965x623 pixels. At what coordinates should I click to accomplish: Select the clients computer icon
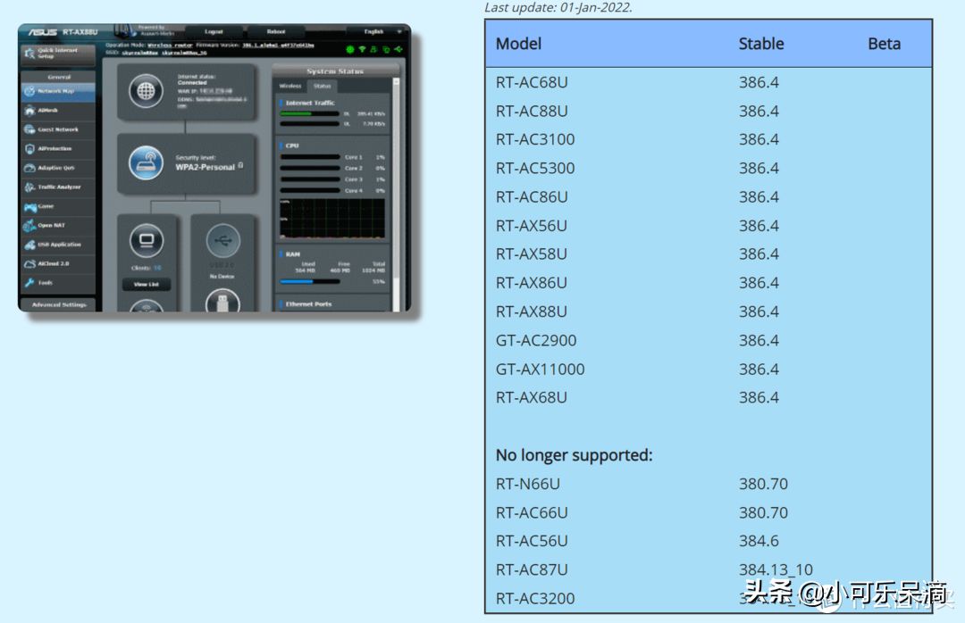147,240
